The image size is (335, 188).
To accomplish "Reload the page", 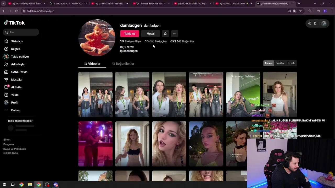I will 16,11.
